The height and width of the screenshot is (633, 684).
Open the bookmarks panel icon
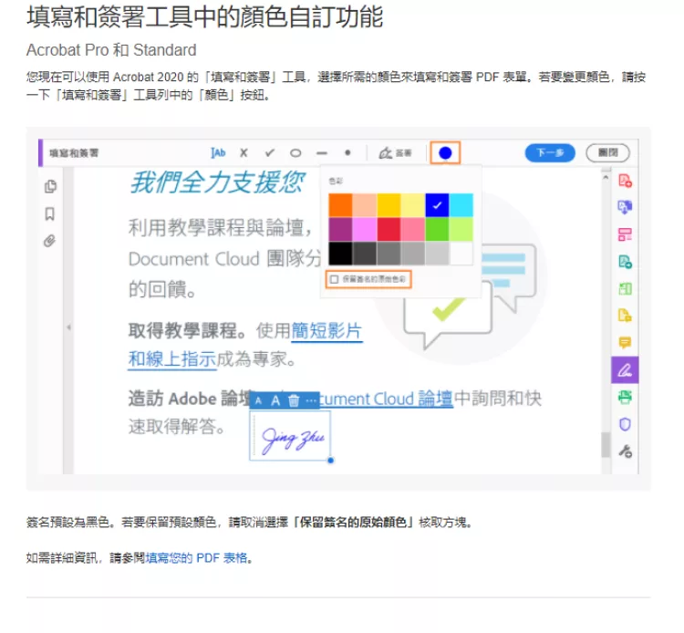coord(50,214)
